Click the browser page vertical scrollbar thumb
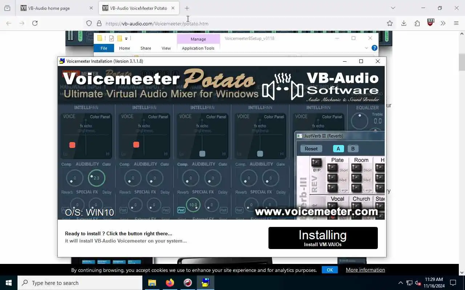Screen dimensions: 465x290 point(462,62)
